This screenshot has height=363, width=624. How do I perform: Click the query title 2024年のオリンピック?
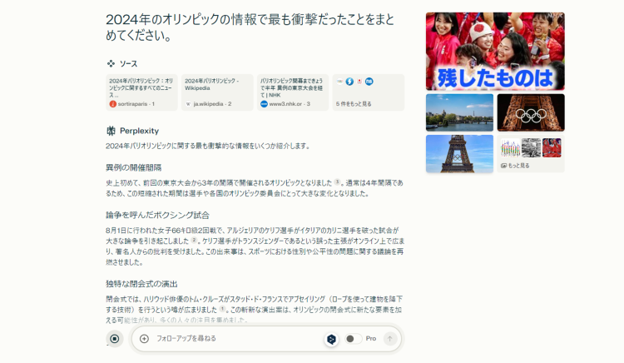(x=250, y=27)
